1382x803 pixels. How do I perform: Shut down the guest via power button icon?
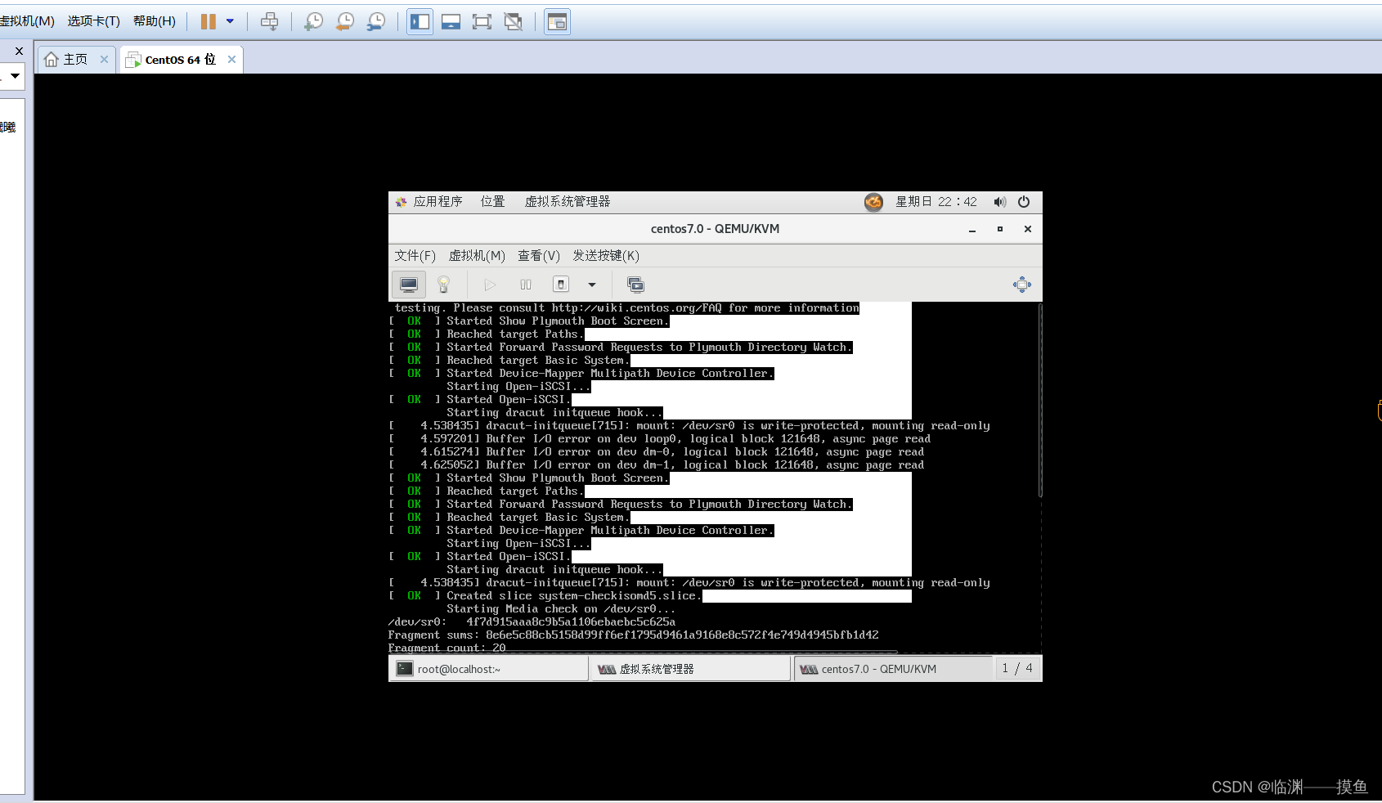561,285
